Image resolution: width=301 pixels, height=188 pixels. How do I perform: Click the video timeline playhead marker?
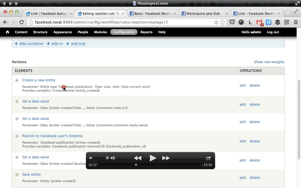(136, 165)
